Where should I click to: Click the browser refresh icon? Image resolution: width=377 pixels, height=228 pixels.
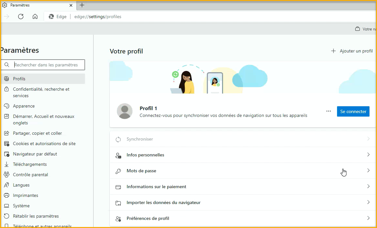[x=21, y=17]
